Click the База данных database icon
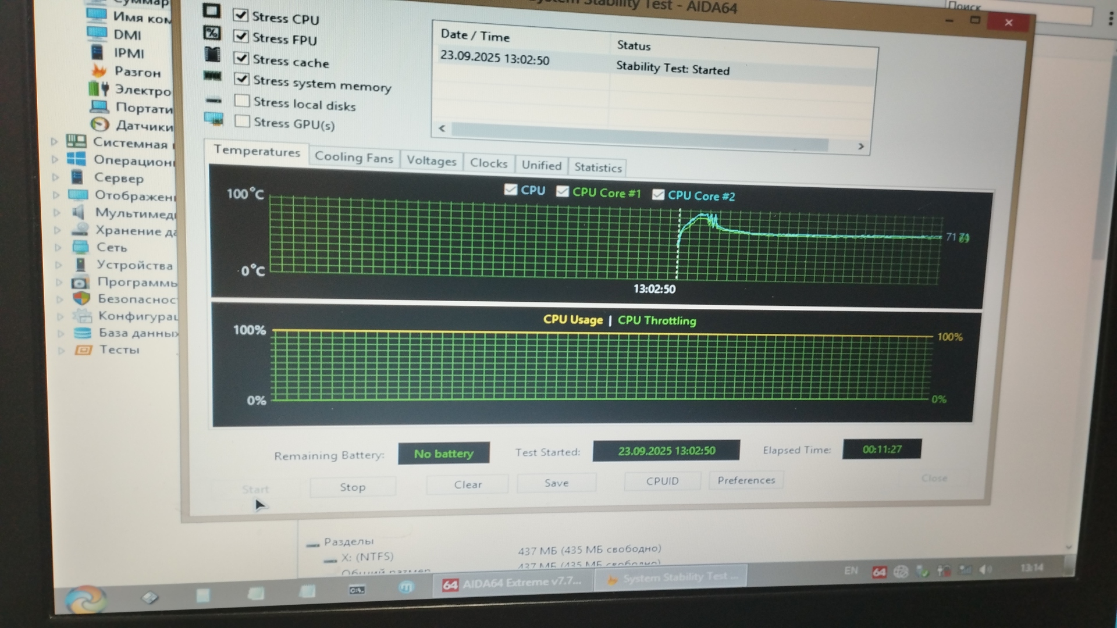The height and width of the screenshot is (628, 1117). click(82, 333)
